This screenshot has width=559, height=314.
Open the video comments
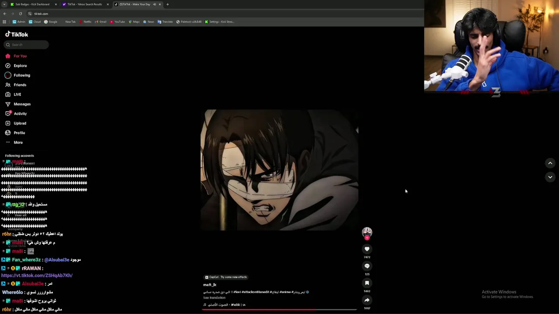click(x=367, y=266)
